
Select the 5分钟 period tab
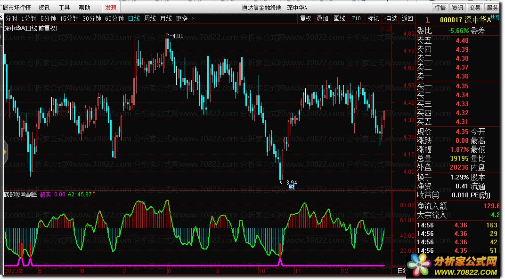(x=48, y=19)
